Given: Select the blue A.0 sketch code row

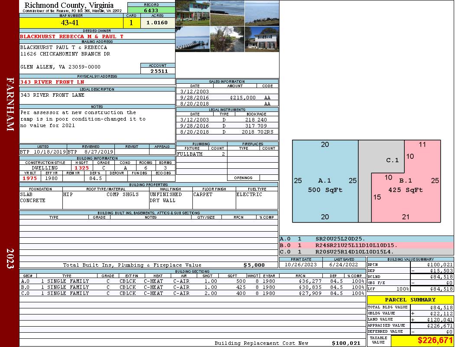Looking at the screenshot, I should pyautogui.click(x=366, y=239).
